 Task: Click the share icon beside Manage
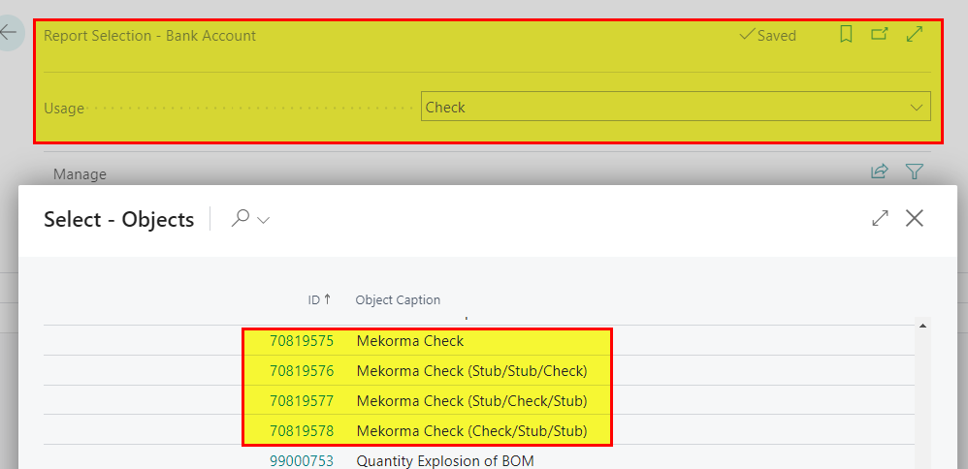879,171
